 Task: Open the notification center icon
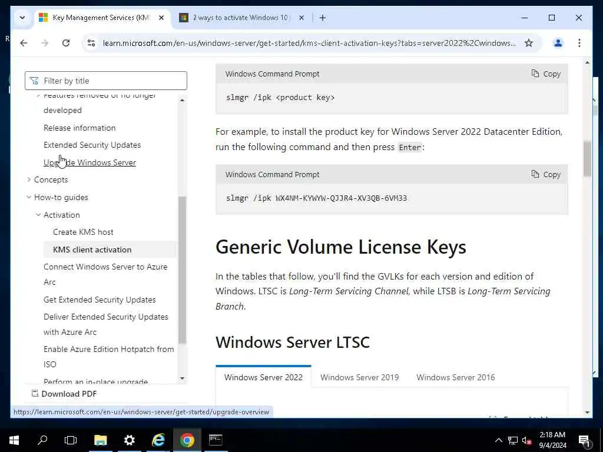[x=584, y=440]
